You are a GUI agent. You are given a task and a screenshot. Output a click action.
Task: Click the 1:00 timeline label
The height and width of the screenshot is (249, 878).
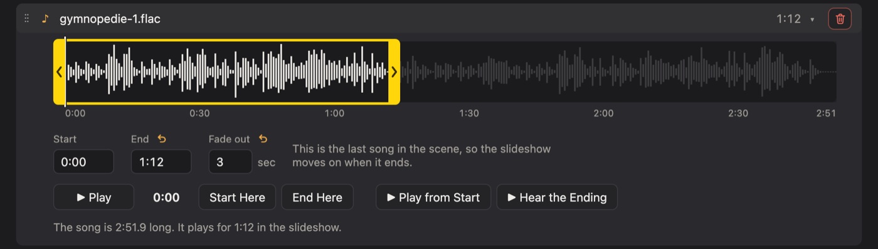[334, 114]
